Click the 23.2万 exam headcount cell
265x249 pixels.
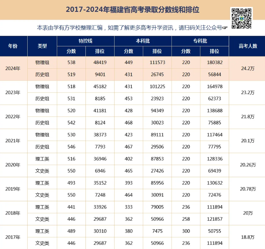(248, 93)
